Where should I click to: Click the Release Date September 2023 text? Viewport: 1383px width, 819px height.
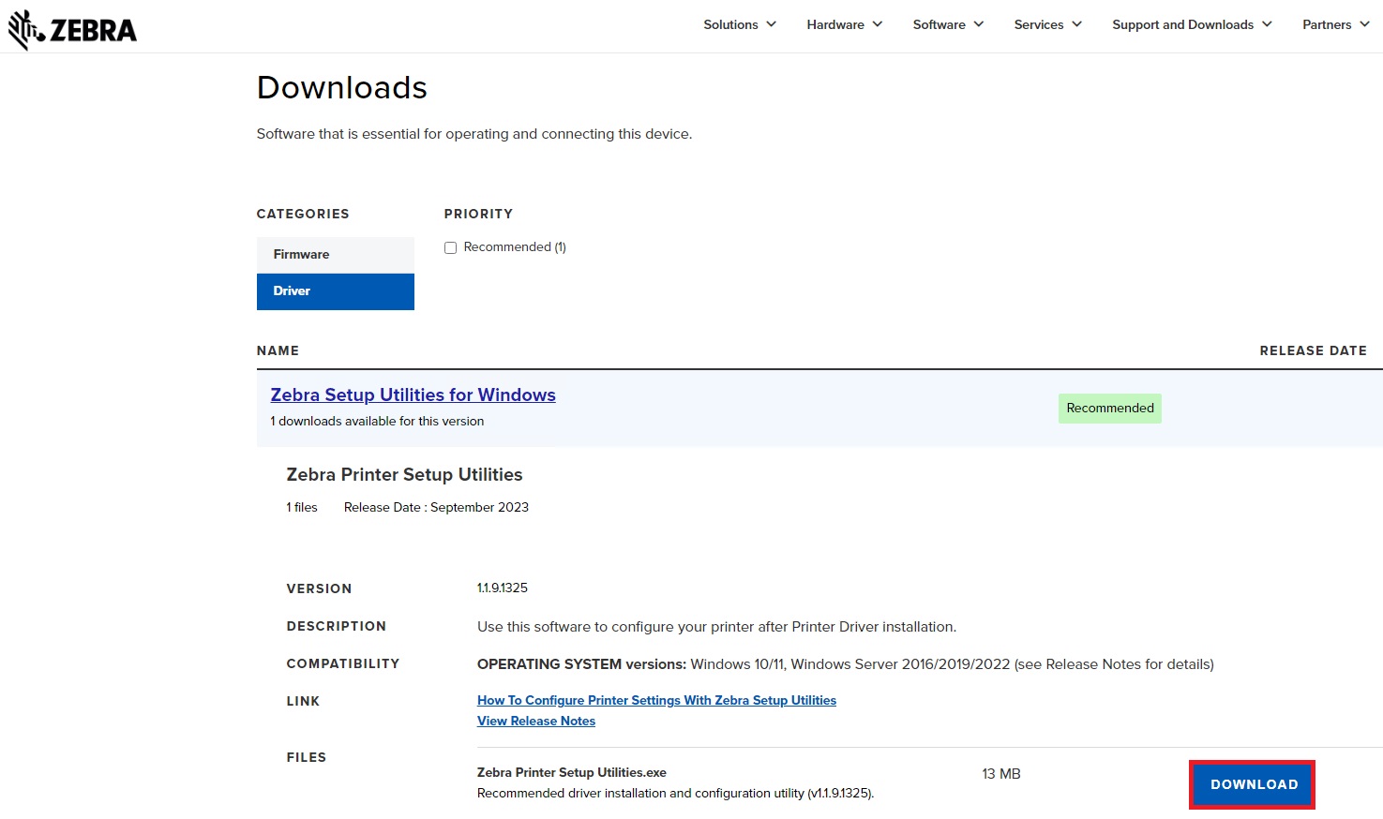click(436, 507)
